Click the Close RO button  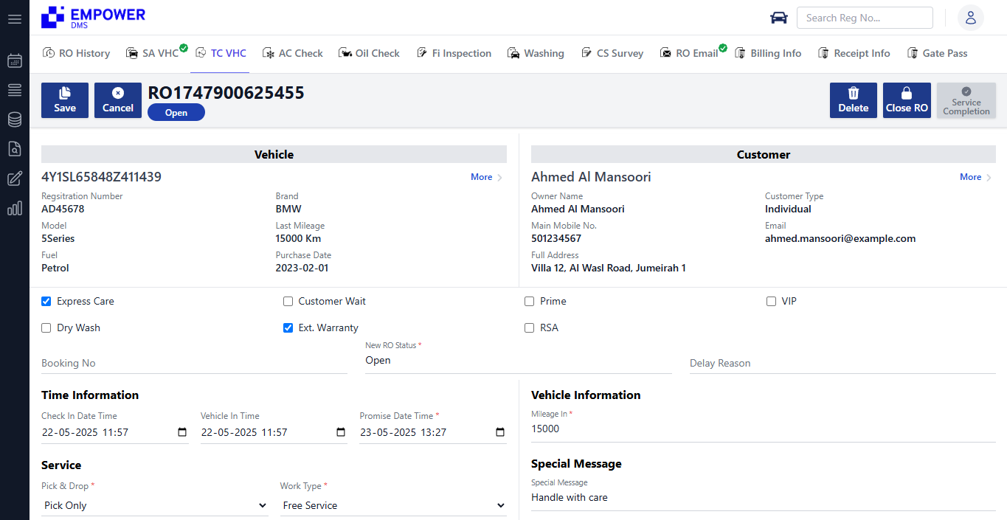point(907,100)
